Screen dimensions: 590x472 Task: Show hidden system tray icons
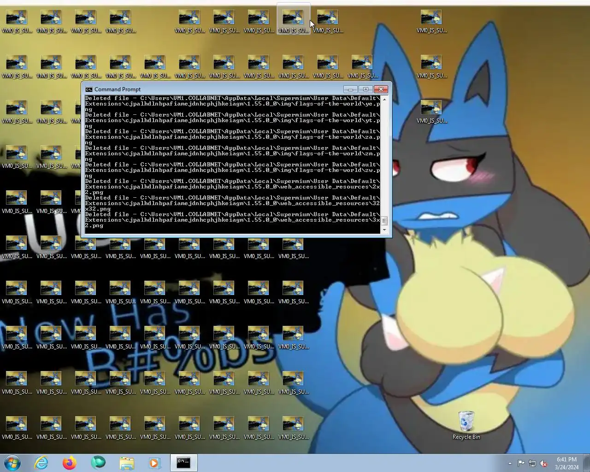[510, 463]
